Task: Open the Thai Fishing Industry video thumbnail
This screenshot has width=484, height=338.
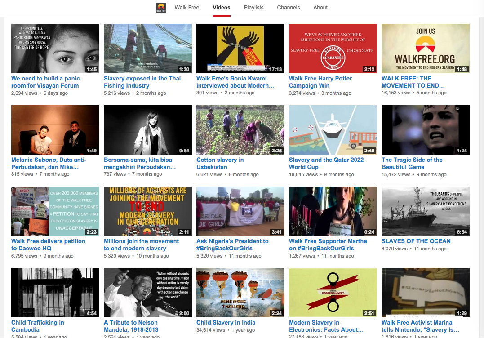Action: coord(148,49)
